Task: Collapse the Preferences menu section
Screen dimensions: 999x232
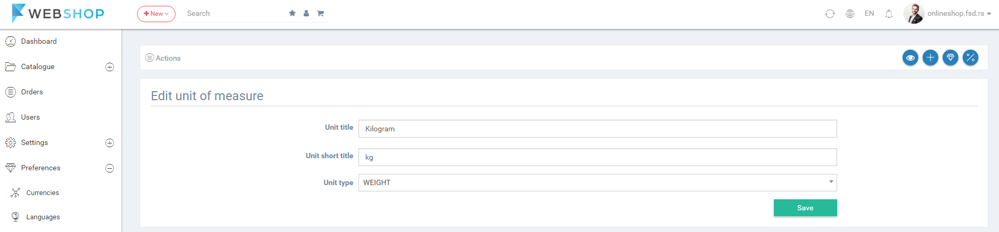Action: coord(110,168)
